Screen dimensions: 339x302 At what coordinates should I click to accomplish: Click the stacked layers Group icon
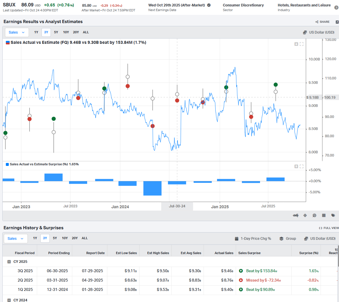[281, 239]
